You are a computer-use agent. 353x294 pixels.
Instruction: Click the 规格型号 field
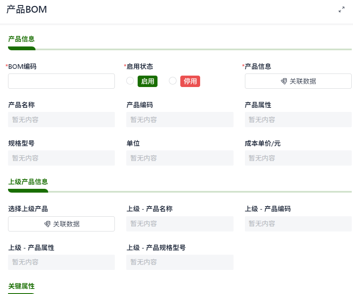click(x=62, y=158)
